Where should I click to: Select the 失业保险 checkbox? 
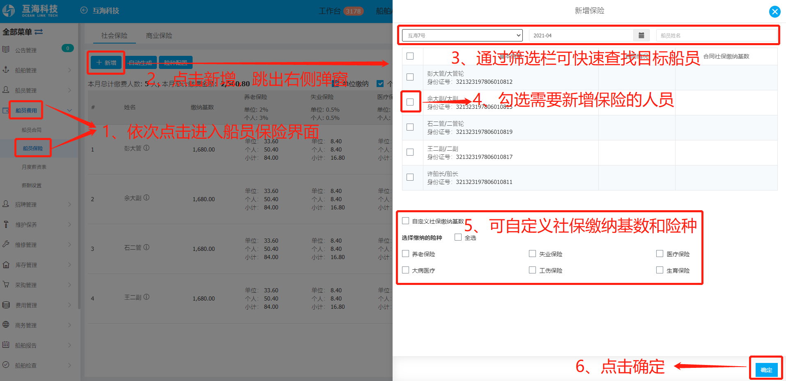coord(532,254)
